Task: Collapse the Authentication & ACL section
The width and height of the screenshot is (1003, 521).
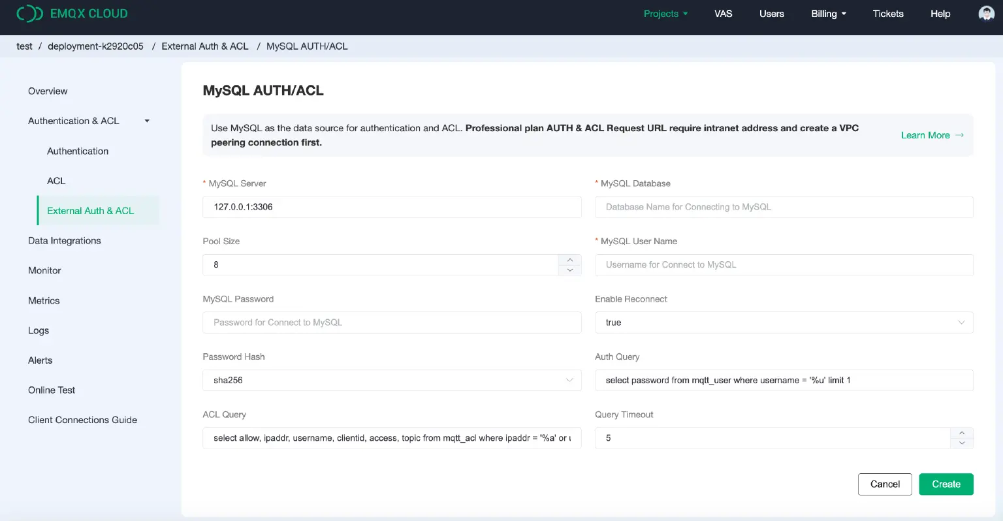Action: click(146, 121)
